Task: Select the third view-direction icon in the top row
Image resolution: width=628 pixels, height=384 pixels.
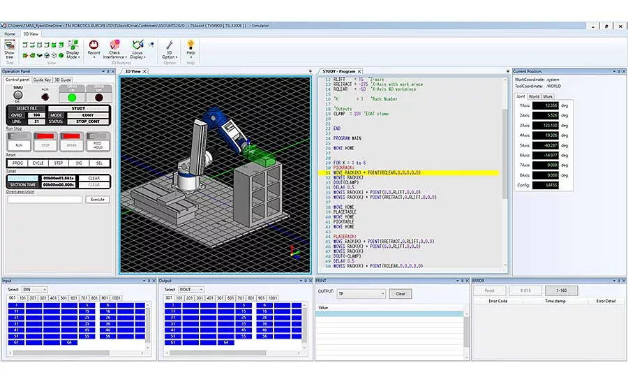Action: click(x=40, y=45)
